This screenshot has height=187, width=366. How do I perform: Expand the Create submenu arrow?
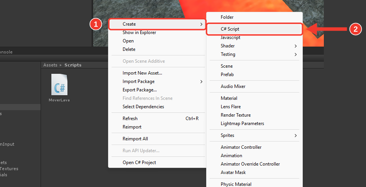pos(201,24)
